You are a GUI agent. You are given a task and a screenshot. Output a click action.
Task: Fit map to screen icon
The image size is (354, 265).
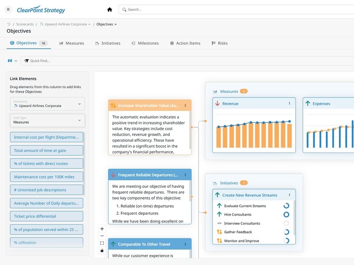pos(102,243)
